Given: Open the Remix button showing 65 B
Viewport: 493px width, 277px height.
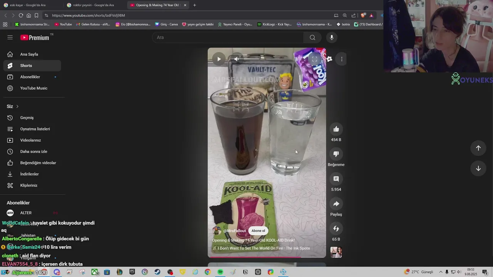Looking at the screenshot, I should (x=336, y=229).
